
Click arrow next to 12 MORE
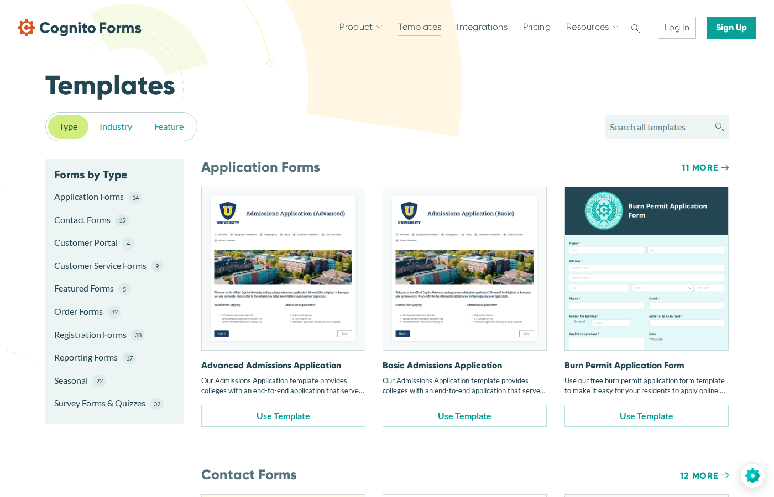pyautogui.click(x=725, y=475)
